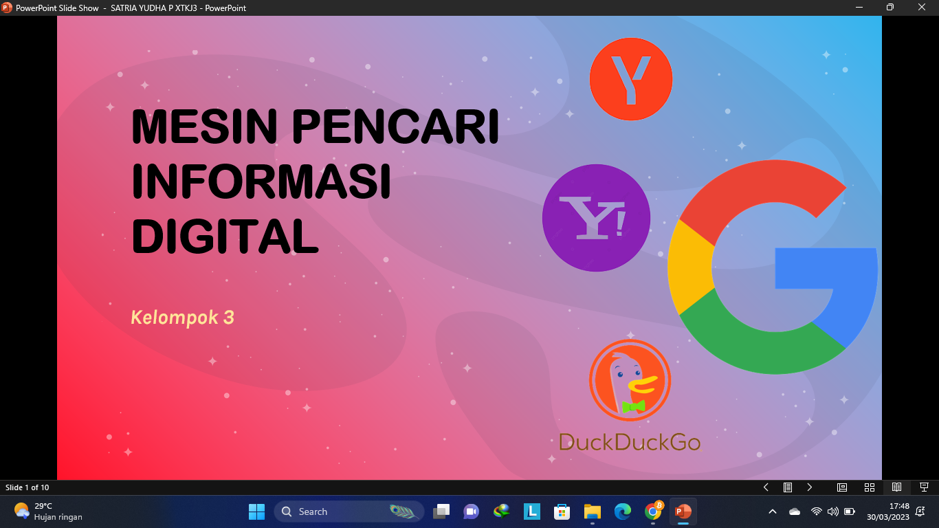
Task: Click the DuckDuckGo duck logo
Action: click(x=630, y=380)
